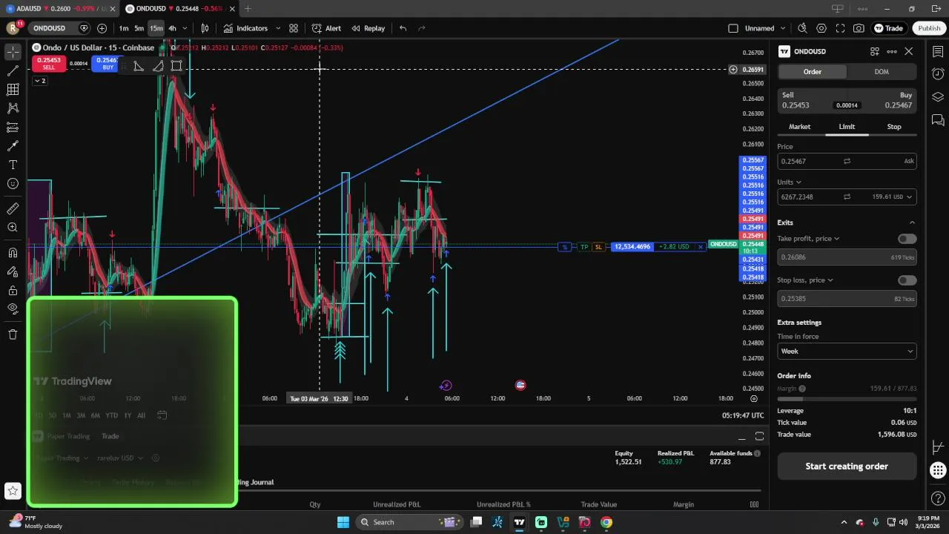Image resolution: width=949 pixels, height=534 pixels.
Task: Start bar Replay mode
Action: coord(368,28)
